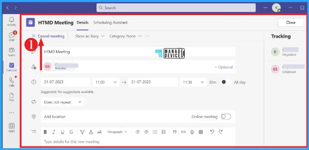The height and width of the screenshot is (150, 309).
Task: Go forward with the right arrow
Action: tap(15, 8)
